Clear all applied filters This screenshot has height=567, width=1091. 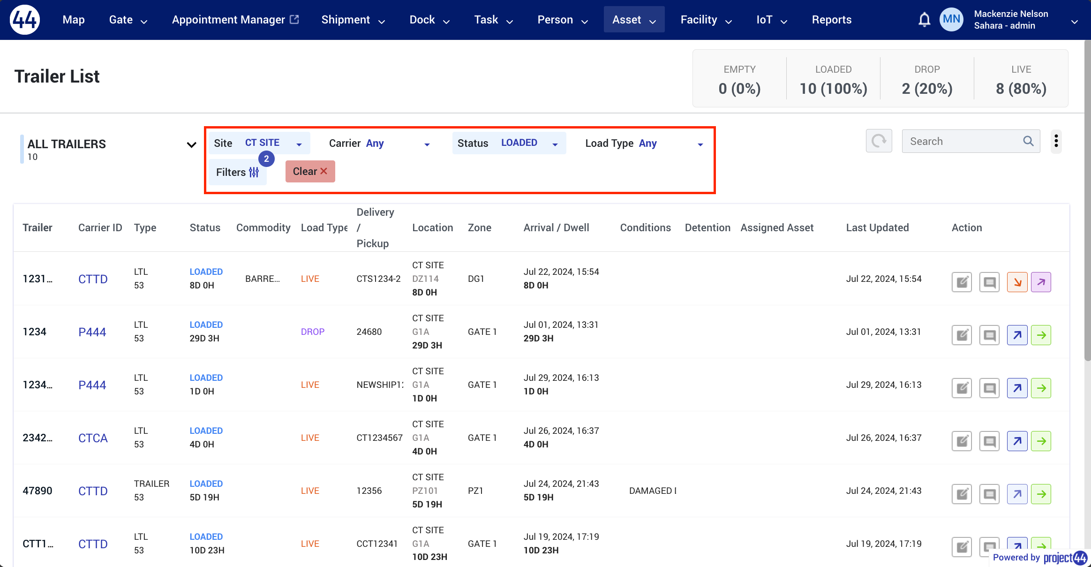310,172
